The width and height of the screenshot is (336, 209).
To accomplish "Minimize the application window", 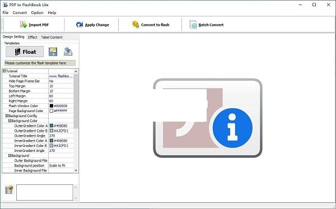I will click(300, 4).
